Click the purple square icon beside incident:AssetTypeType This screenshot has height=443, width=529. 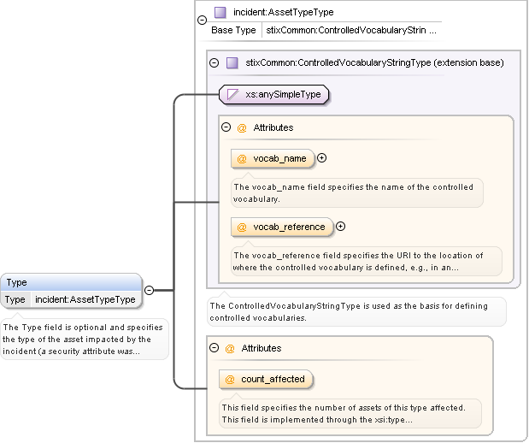(x=220, y=13)
